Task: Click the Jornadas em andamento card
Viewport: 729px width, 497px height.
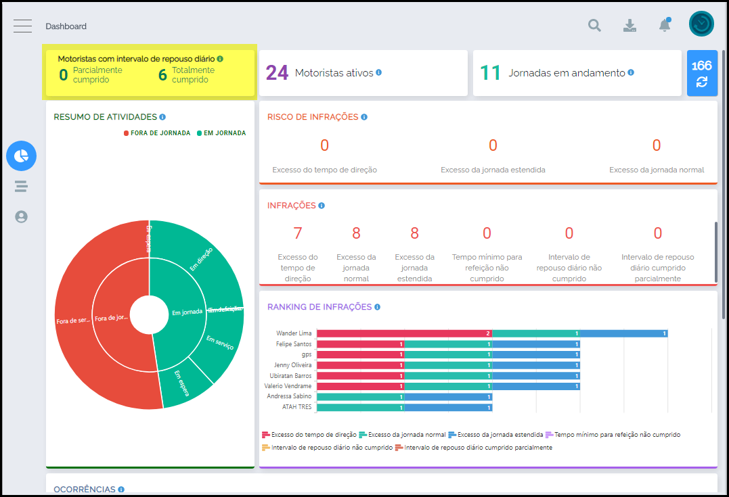Action: tap(577, 73)
